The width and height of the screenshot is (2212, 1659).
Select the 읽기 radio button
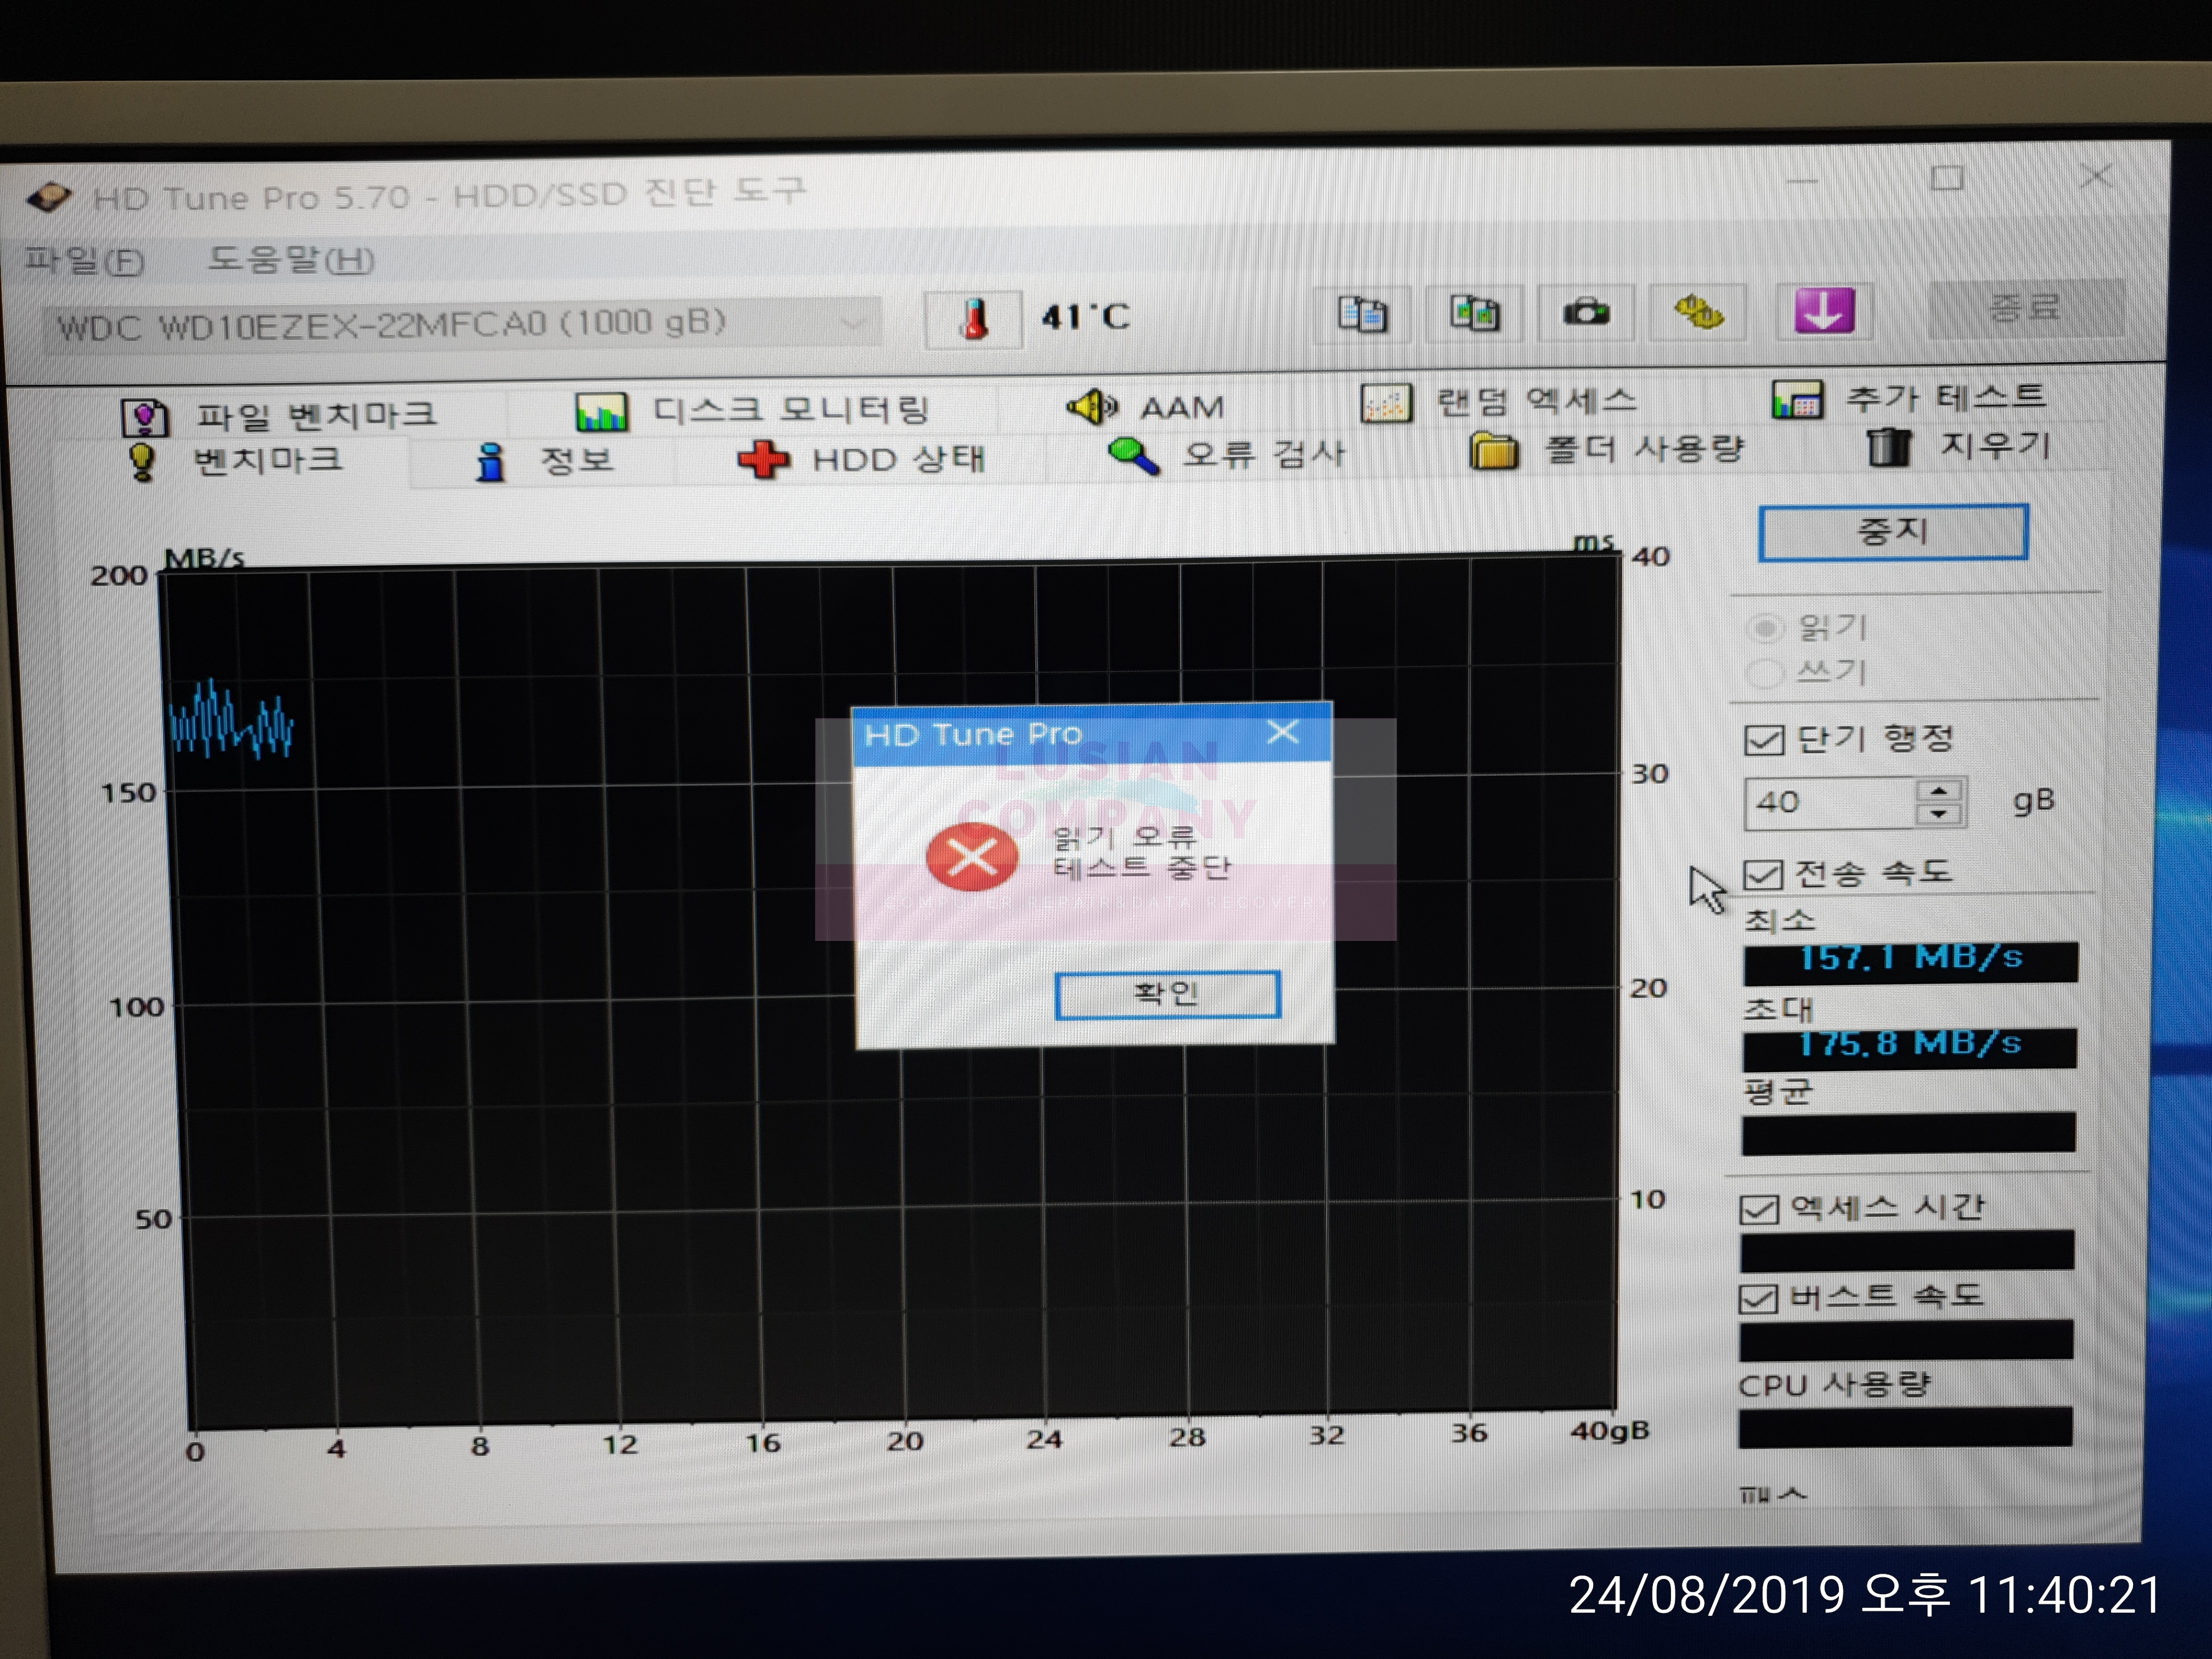point(1765,628)
